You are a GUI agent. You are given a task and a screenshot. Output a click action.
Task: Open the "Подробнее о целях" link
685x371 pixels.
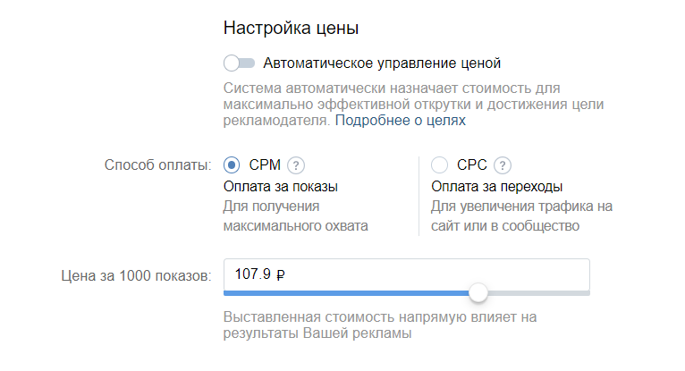point(400,121)
